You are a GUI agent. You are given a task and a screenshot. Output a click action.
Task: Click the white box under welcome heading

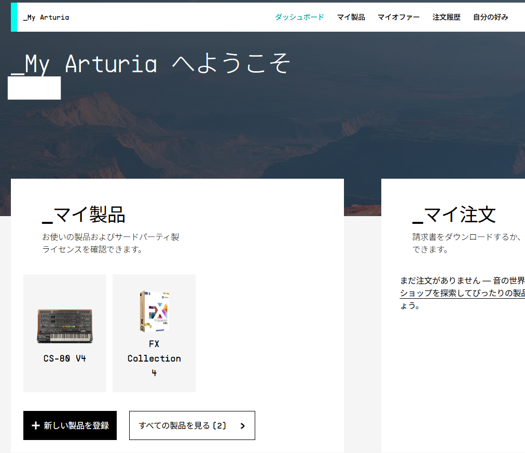click(34, 88)
